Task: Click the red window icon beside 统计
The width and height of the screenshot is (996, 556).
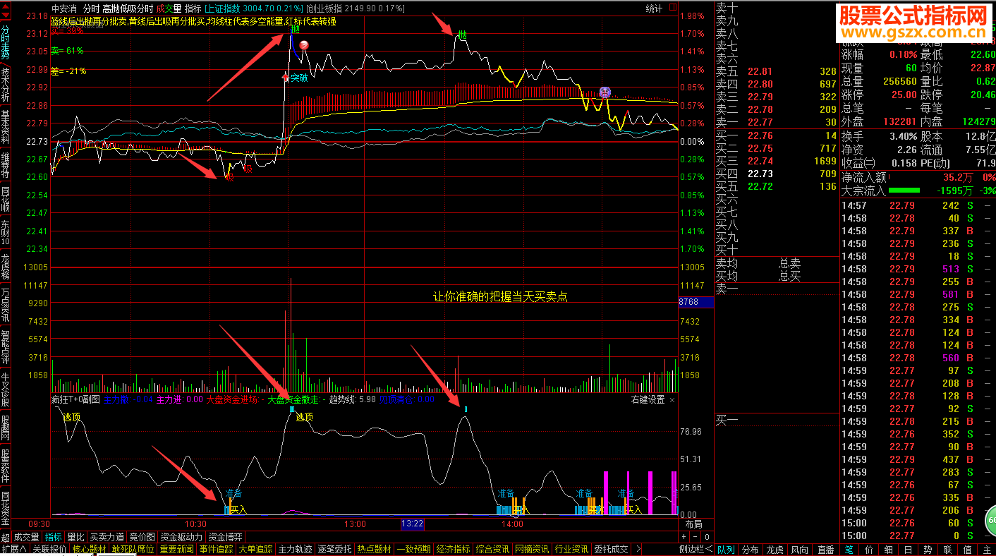Action: (672, 8)
